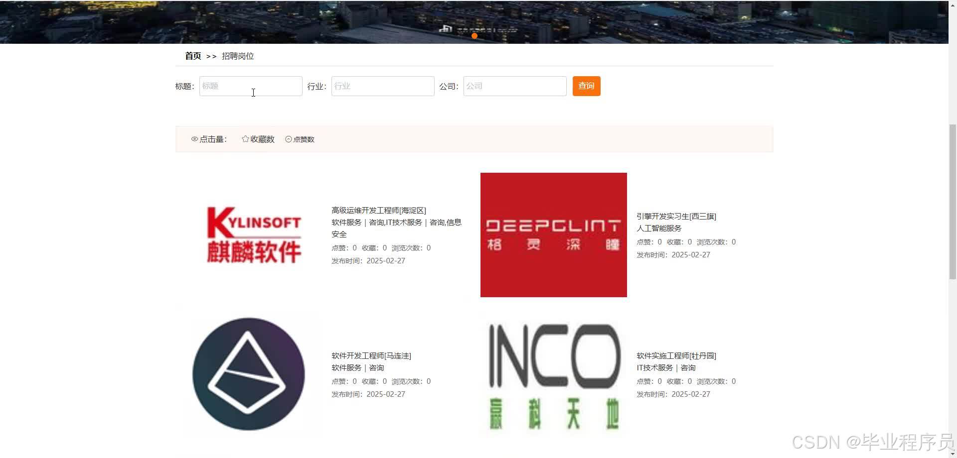Focus the 标题 search input field
The height and width of the screenshot is (458, 957).
(x=251, y=86)
